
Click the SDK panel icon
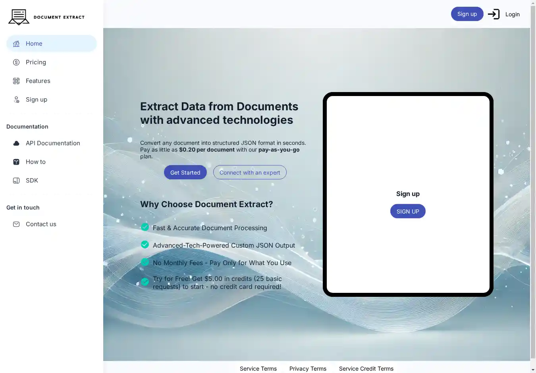coord(16,181)
